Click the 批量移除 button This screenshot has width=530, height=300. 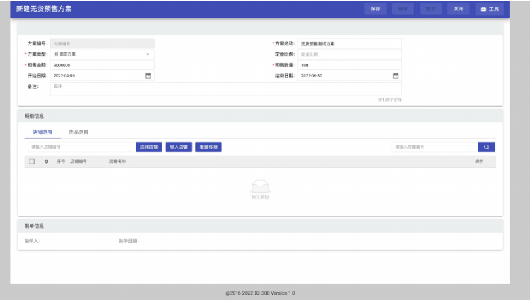pos(208,147)
